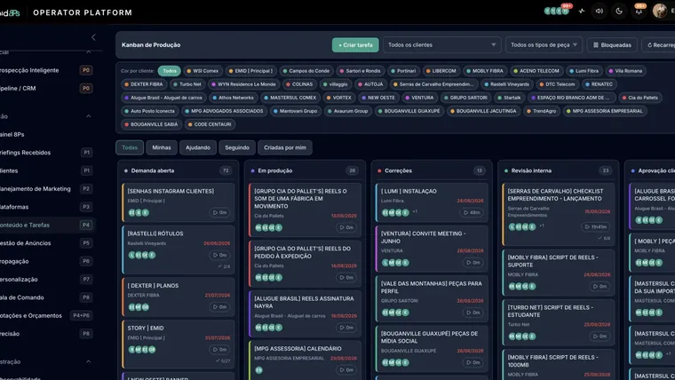The width and height of the screenshot is (675, 380).
Task: Collapse the sidebar with the chevron arrow
Action: click(x=93, y=37)
